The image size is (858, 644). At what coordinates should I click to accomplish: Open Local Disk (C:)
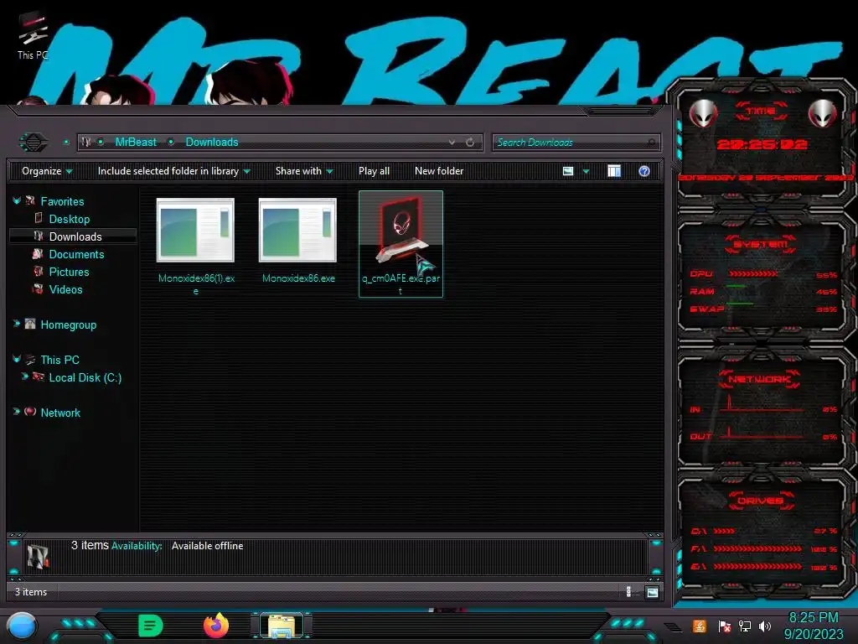coord(85,377)
